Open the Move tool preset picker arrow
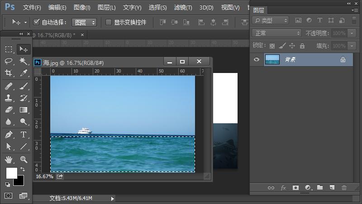The width and height of the screenshot is (362, 204). coord(25,22)
